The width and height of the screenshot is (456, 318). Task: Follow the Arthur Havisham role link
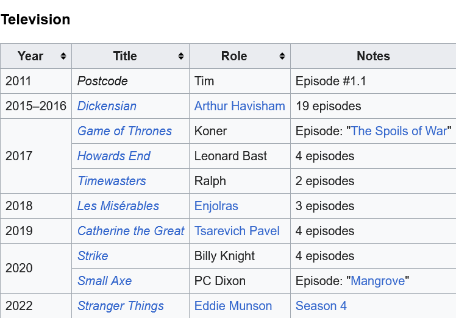pos(240,106)
